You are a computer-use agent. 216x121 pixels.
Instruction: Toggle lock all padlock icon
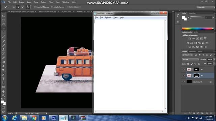pos(199,64)
